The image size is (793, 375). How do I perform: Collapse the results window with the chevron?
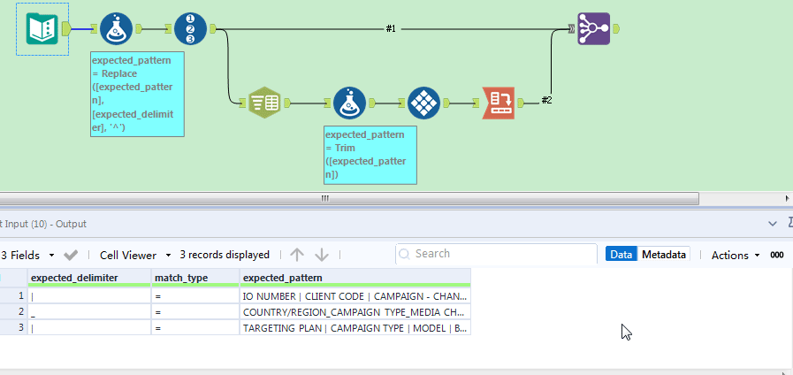pyautogui.click(x=773, y=223)
